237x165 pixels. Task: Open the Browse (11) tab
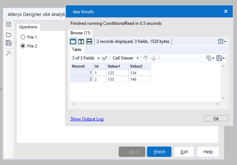[80, 33]
